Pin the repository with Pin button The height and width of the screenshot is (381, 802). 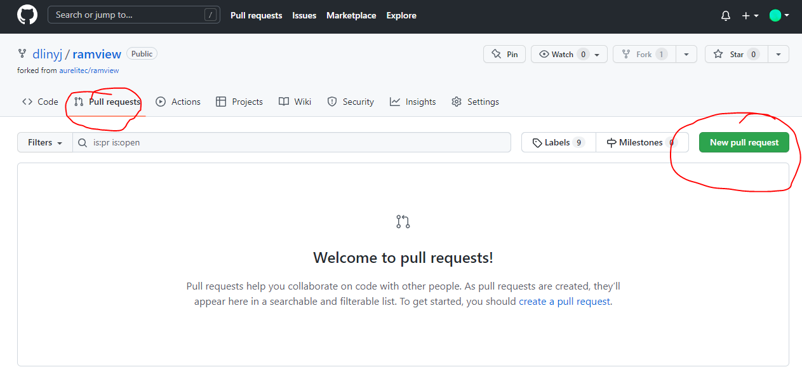[505, 54]
